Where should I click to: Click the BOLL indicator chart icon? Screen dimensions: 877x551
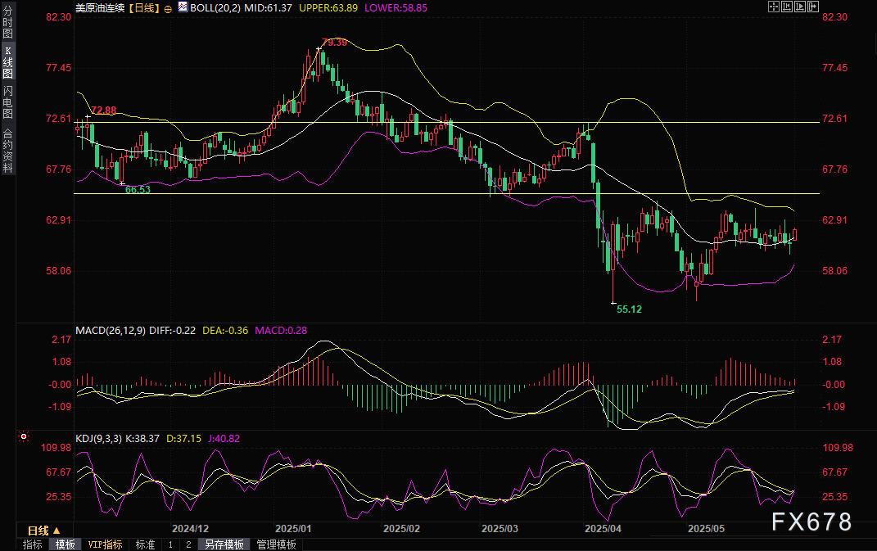182,7
